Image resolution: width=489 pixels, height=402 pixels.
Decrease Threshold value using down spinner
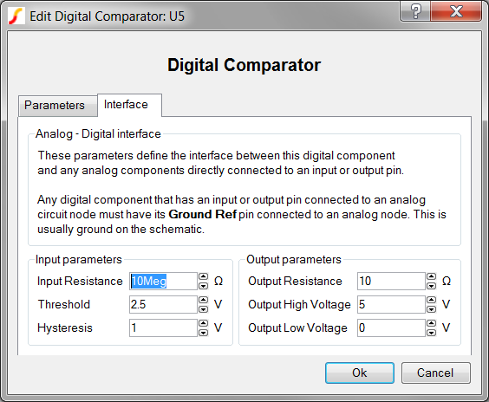pyautogui.click(x=204, y=308)
